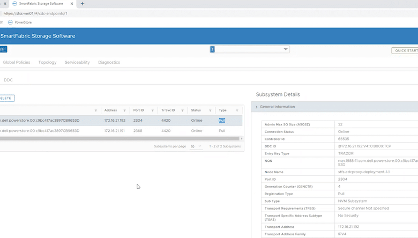Click the Subsystem Details heading
The image size is (418, 238).
pyautogui.click(x=278, y=95)
